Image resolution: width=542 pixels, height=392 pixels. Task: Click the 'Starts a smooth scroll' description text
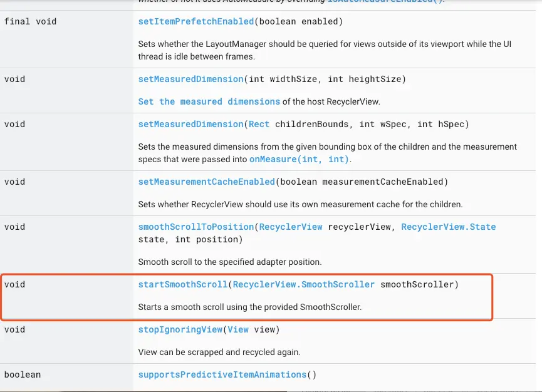click(x=250, y=307)
